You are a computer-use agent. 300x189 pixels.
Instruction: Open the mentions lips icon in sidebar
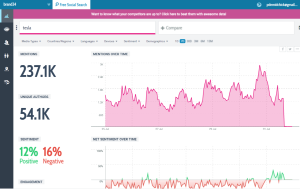tap(6, 29)
